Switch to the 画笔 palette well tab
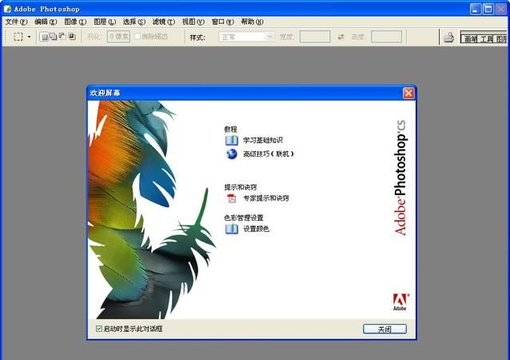 click(x=470, y=39)
